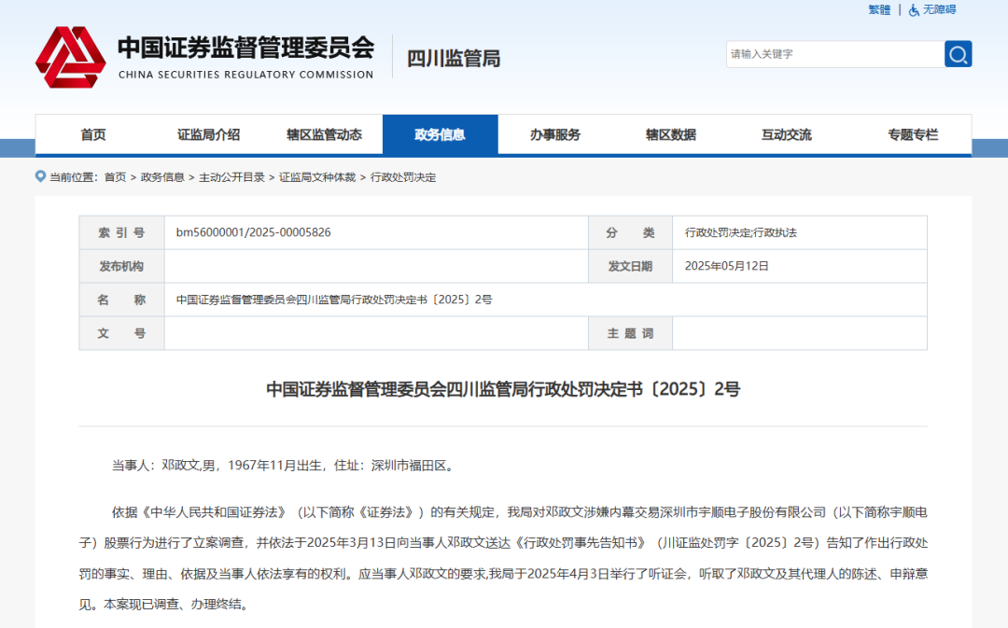This screenshot has height=628, width=1008.
Task: Select the highlighted 政务信息 tab
Action: (x=440, y=134)
